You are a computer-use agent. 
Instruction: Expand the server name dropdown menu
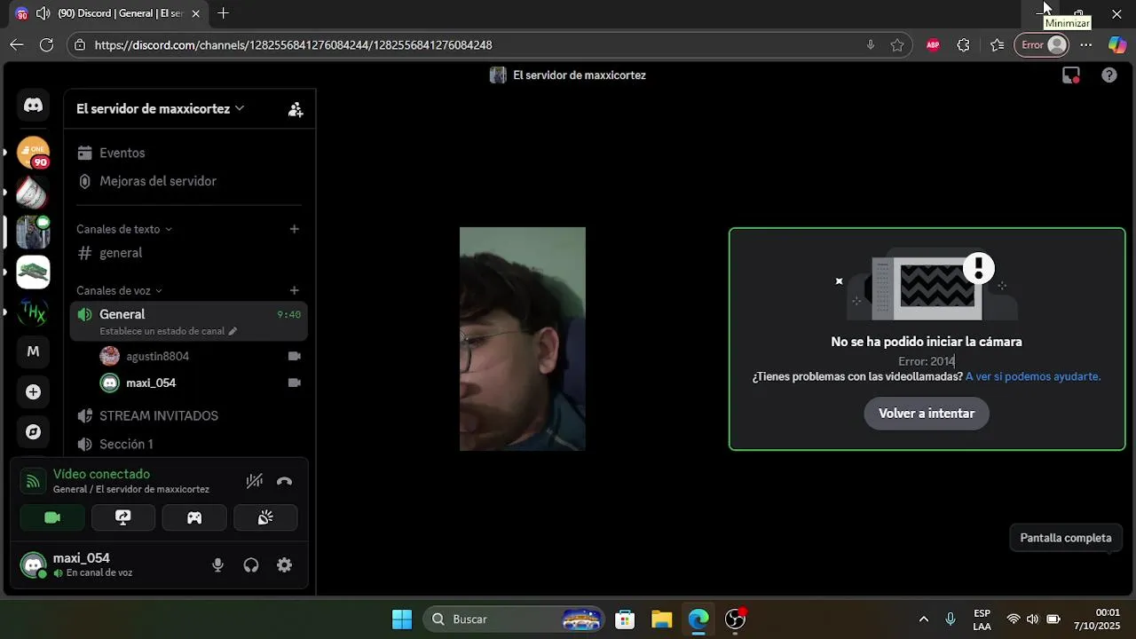tap(160, 109)
